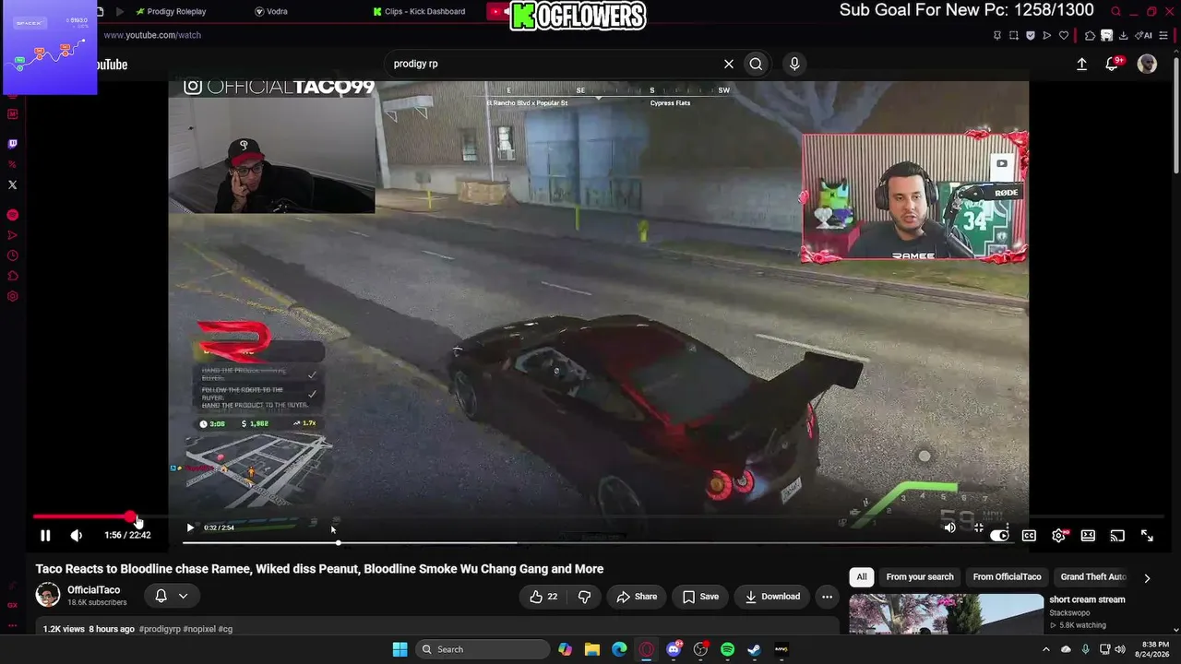Seek on the red YouTube progress bar
The image size is (1181, 664).
(x=598, y=516)
